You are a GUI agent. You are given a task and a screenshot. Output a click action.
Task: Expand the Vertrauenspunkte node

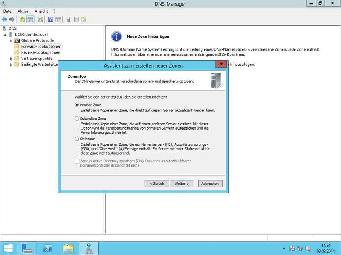(11, 59)
